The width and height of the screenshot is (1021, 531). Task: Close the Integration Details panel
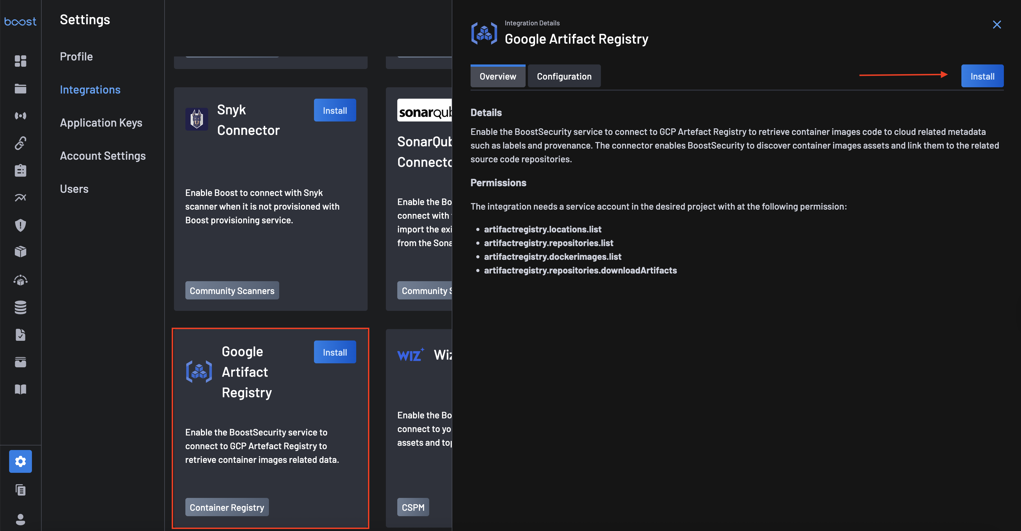click(x=996, y=25)
